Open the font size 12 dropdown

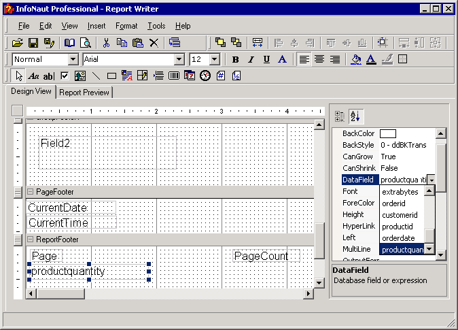[215, 59]
